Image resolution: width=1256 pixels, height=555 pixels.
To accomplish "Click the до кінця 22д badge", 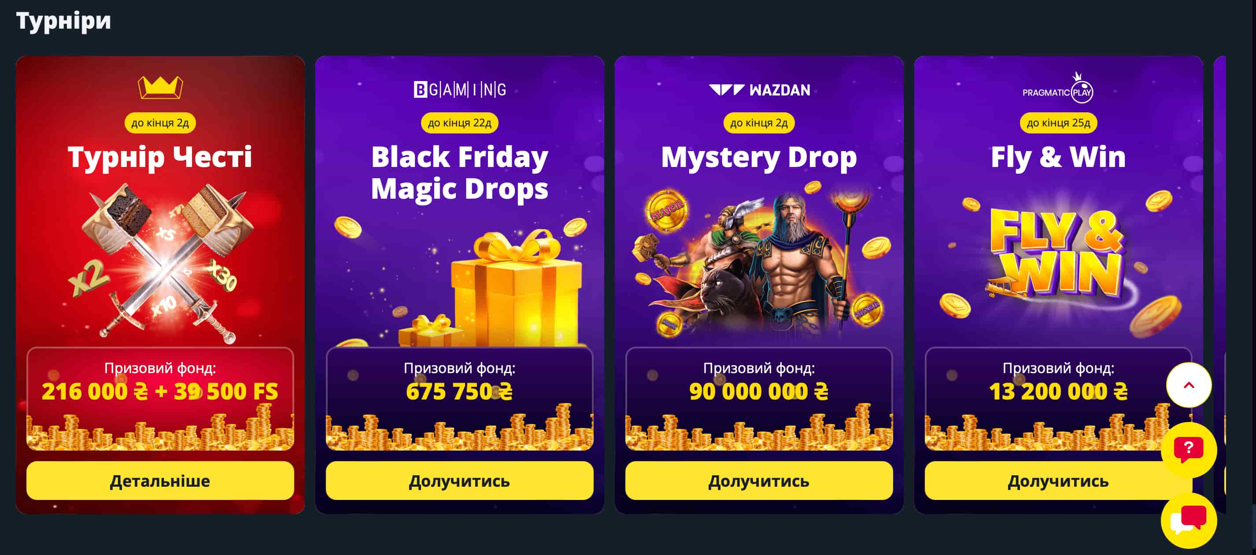I will click(x=460, y=123).
